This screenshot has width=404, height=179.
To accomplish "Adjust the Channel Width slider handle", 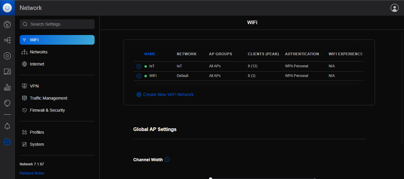I will (211, 178).
